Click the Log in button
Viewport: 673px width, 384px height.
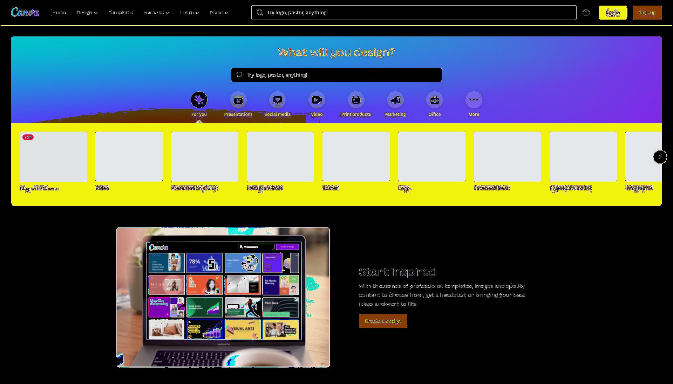click(x=613, y=13)
